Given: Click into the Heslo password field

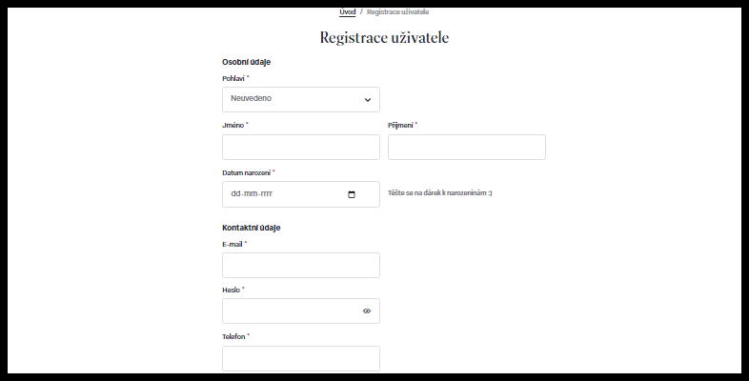Looking at the screenshot, I should (291, 311).
